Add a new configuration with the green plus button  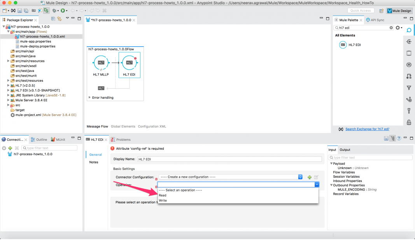point(309,177)
